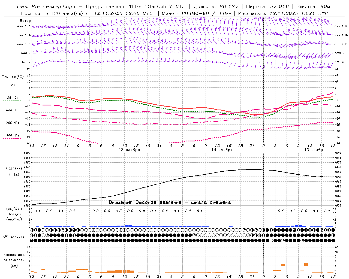The image size is (349, 279).
Task: Click the station name Tom_Pervomayskoye
Action: click(x=46, y=7)
